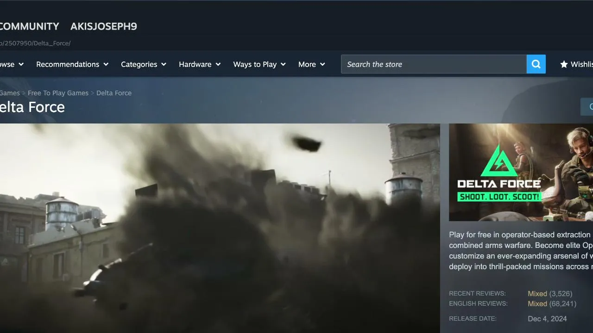Focus the Search the store field
Image resolution: width=593 pixels, height=333 pixels.
[x=434, y=64]
